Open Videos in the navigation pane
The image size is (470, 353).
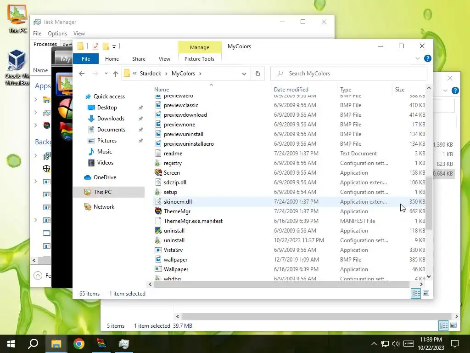pyautogui.click(x=105, y=163)
